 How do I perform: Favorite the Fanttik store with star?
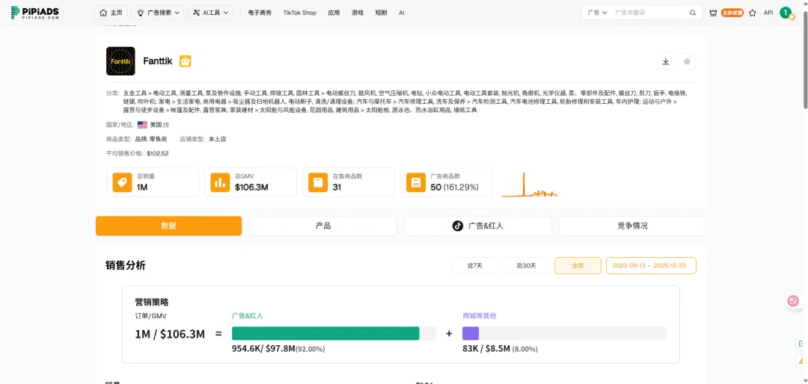[687, 61]
